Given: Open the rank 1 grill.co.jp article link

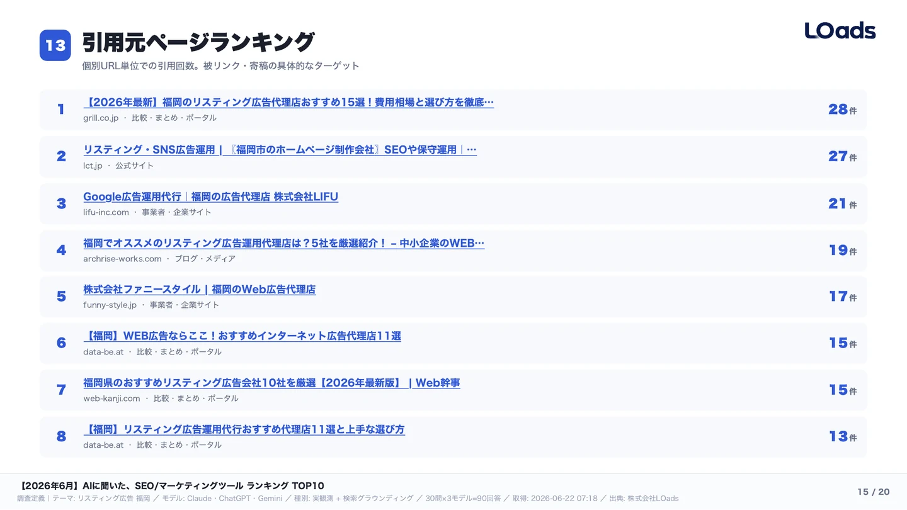Looking at the screenshot, I should click(288, 102).
